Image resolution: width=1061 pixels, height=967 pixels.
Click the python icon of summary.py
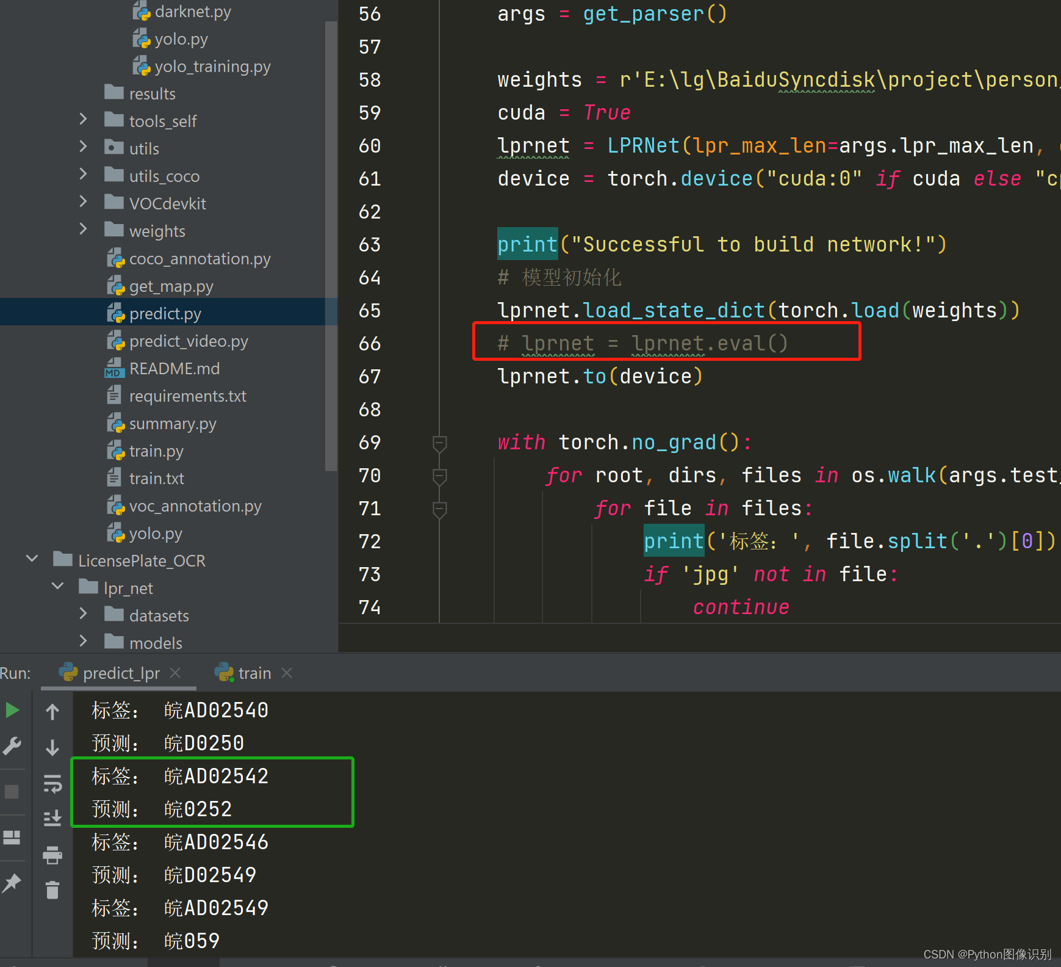115,423
